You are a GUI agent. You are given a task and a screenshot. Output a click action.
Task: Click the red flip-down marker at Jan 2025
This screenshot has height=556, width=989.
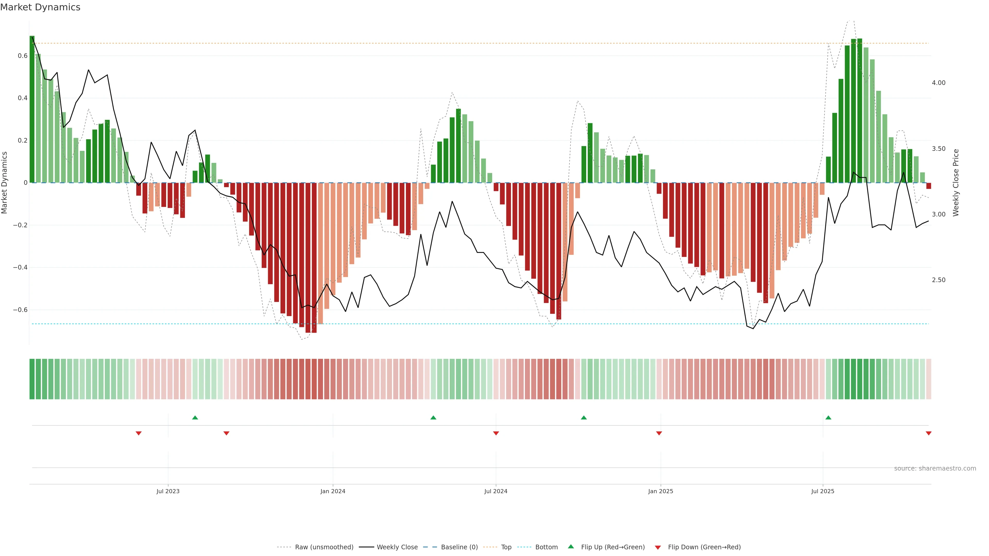659,433
